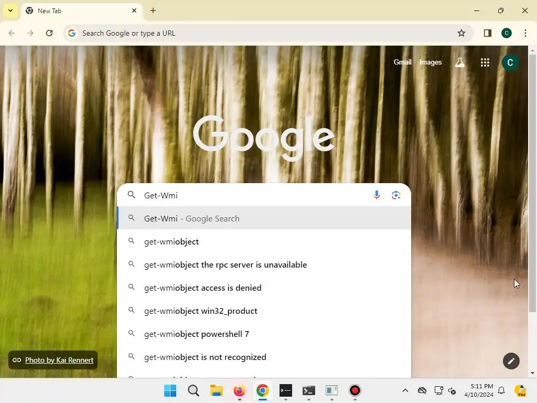
Task: Open File Explorer from taskbar
Action: (216, 390)
